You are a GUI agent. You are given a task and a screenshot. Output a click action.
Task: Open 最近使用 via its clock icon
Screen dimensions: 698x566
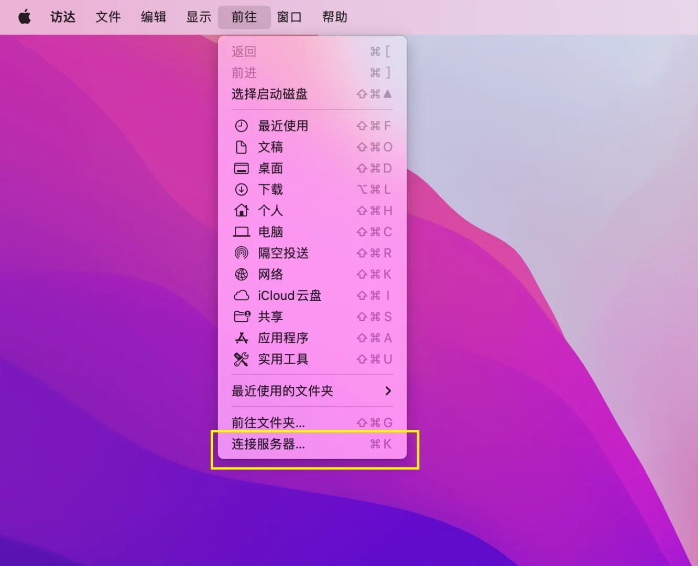pyautogui.click(x=242, y=125)
